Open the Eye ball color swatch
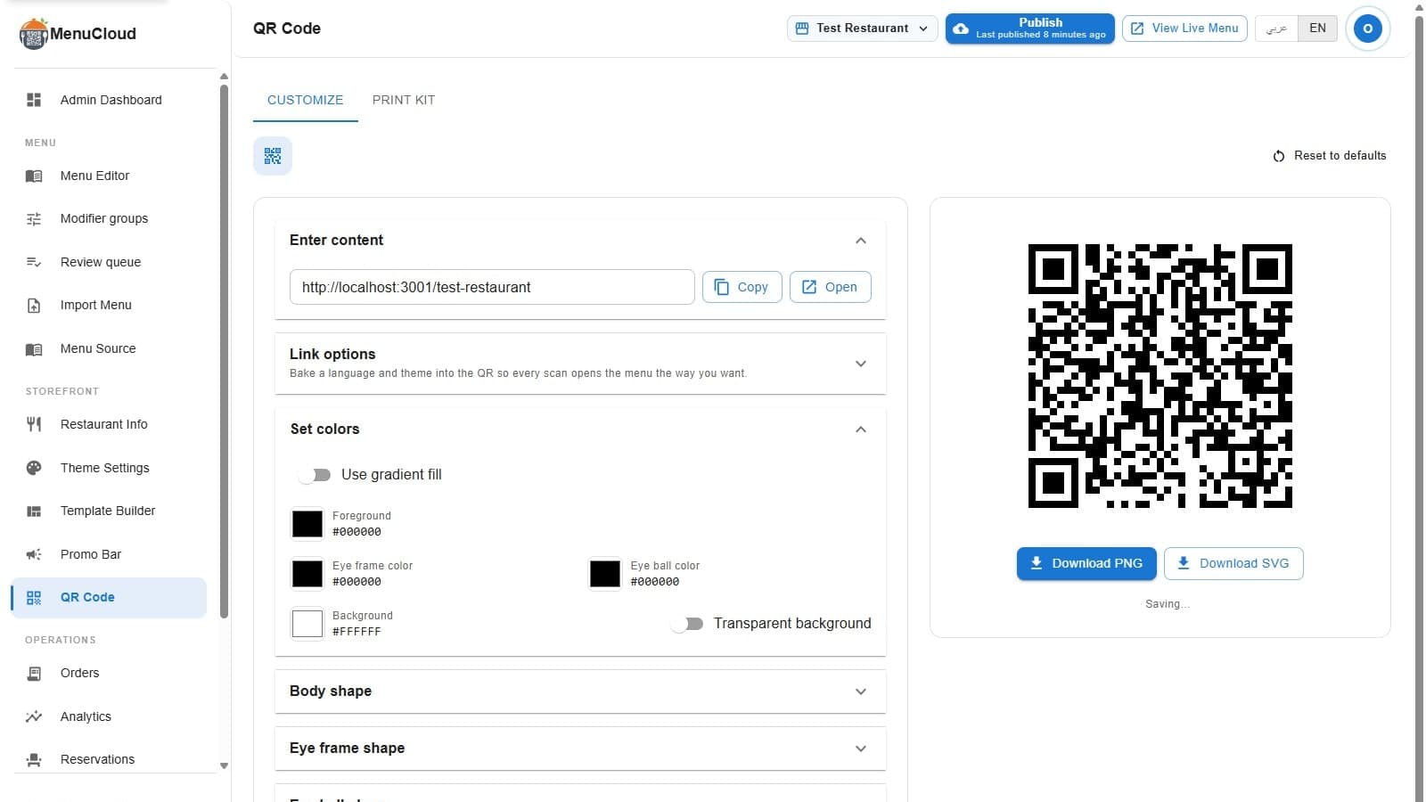 605,574
